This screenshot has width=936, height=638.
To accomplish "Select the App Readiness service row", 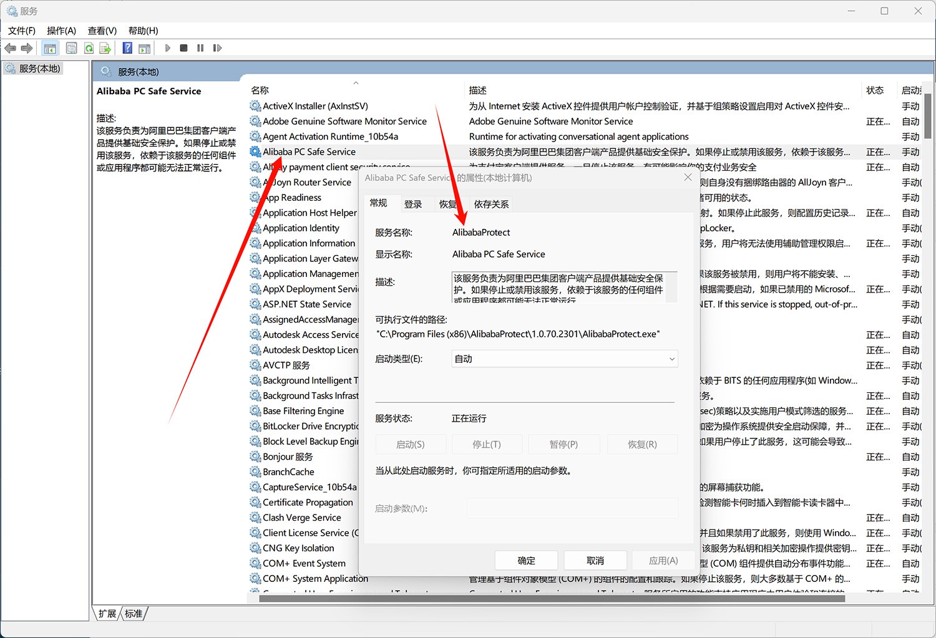I will 303,198.
